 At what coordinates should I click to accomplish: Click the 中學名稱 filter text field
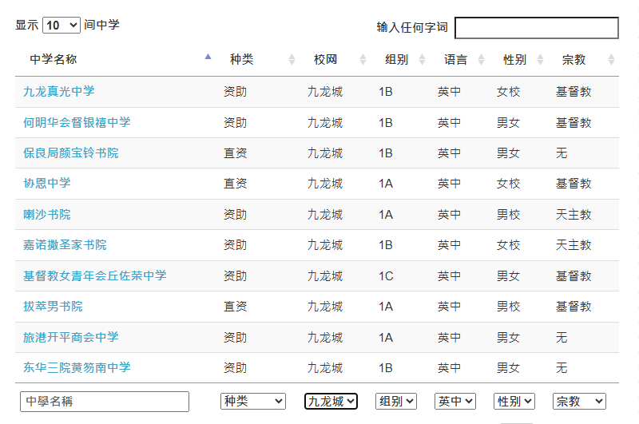tap(105, 402)
